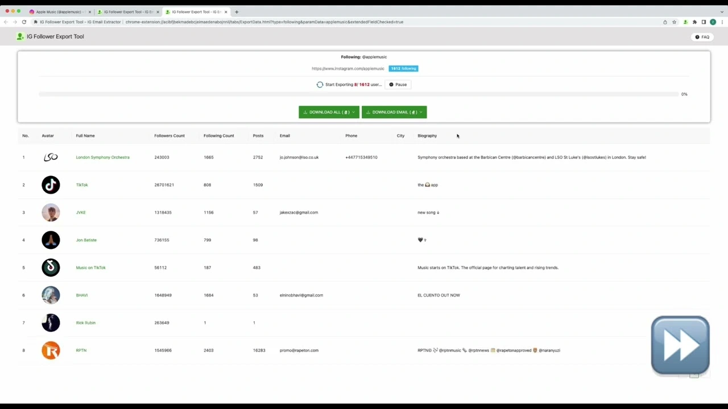Image resolution: width=728 pixels, height=409 pixels.
Task: Open the browser extensions puzzle icon
Action: click(694, 22)
